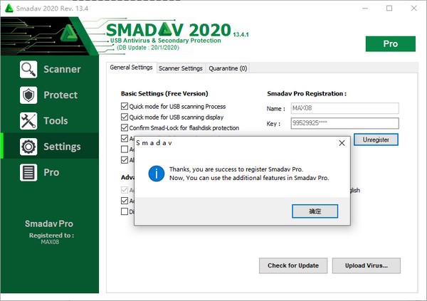Select Protect label in sidebar menu

pyautogui.click(x=60, y=95)
